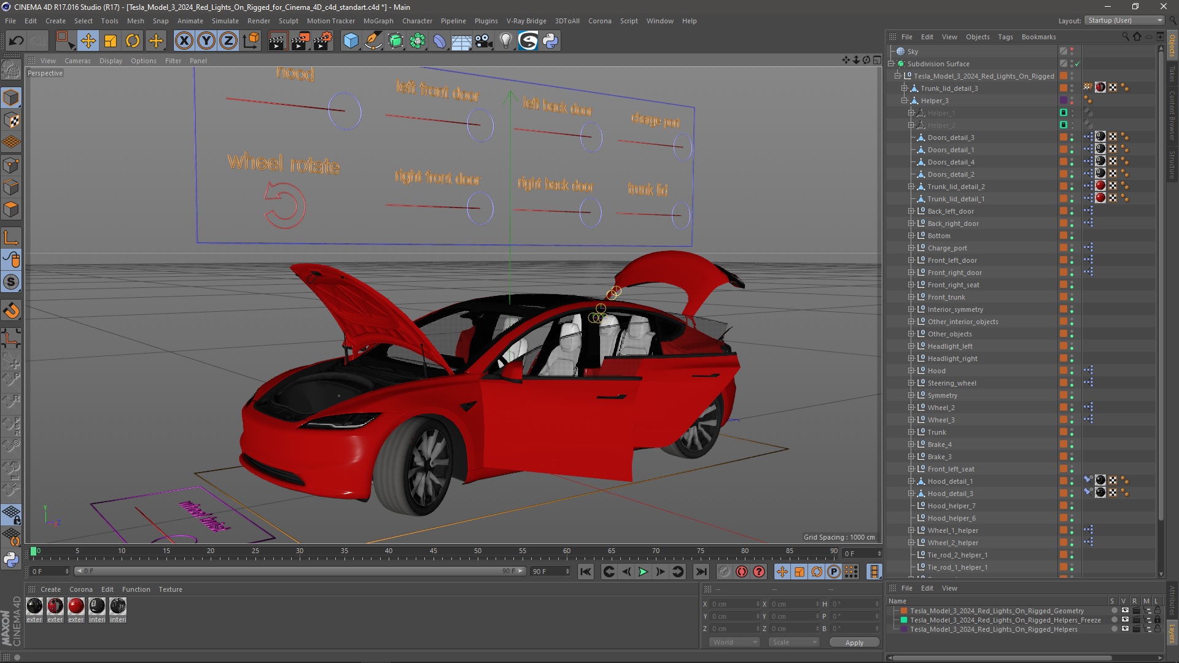
Task: Click the Autokeying button
Action: 742,572
